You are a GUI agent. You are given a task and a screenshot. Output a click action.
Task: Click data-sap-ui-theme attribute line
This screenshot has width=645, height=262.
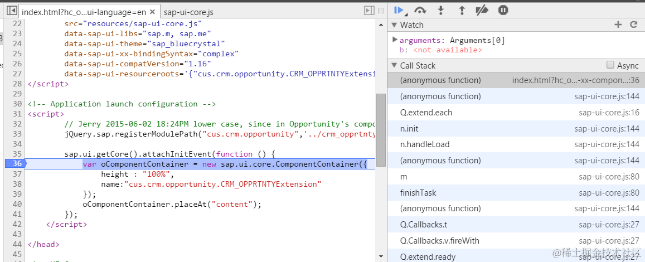(144, 43)
